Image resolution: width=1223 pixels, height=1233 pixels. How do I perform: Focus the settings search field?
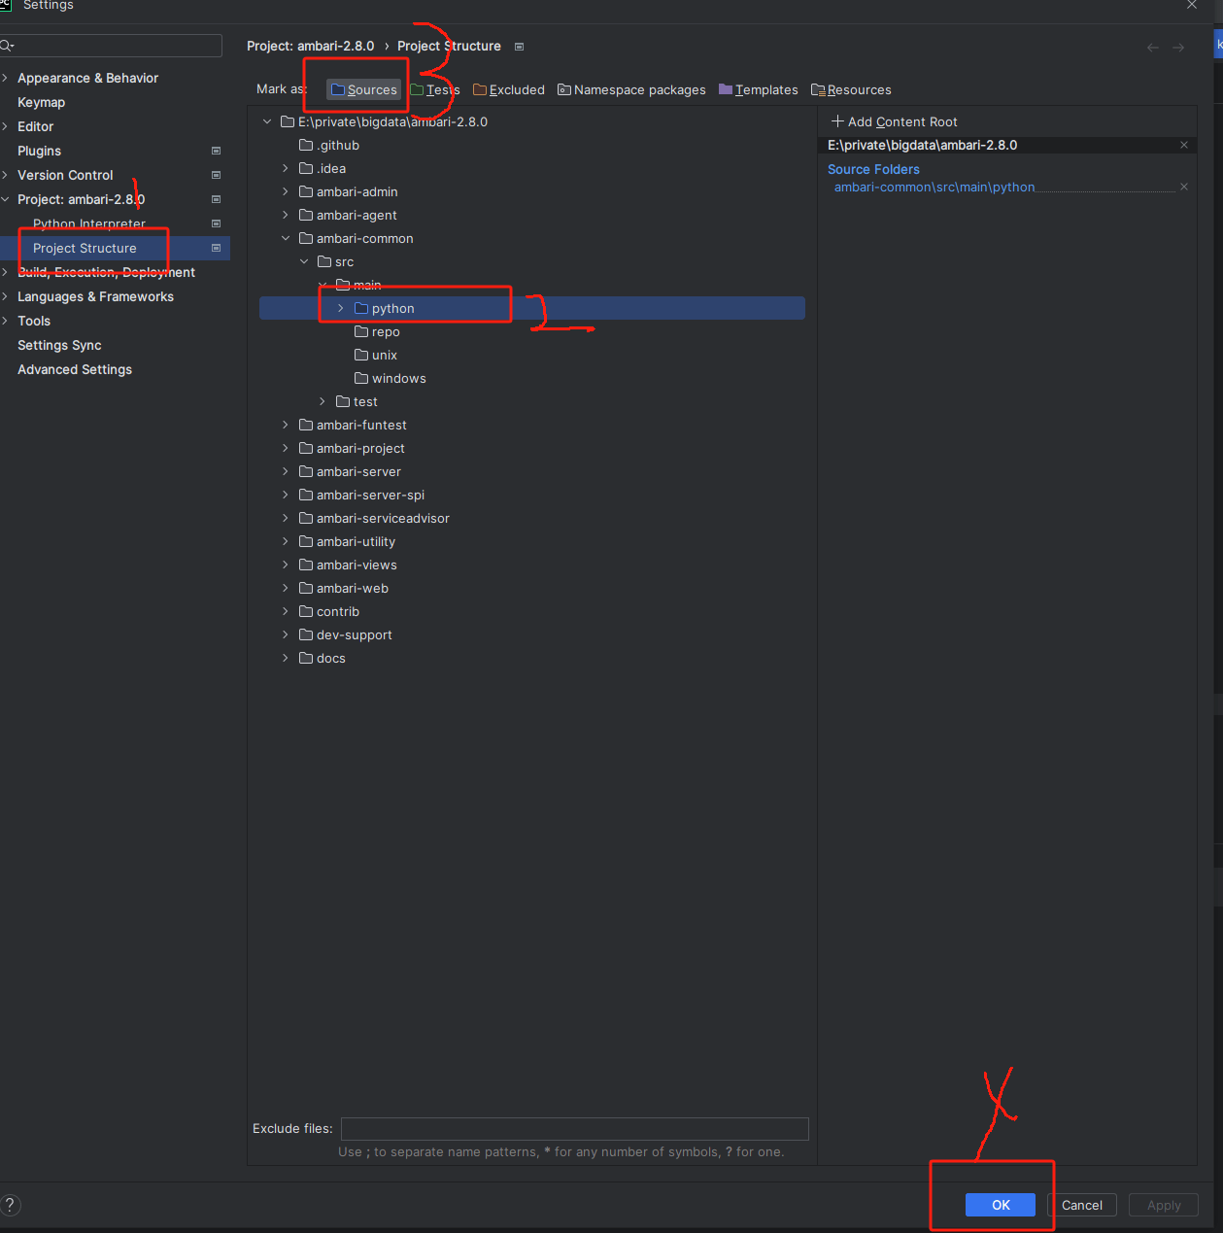point(112,46)
